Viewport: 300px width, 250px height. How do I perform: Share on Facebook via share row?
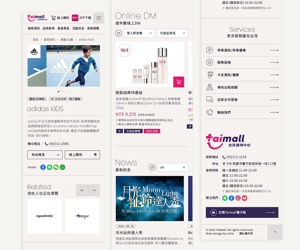pos(43,167)
